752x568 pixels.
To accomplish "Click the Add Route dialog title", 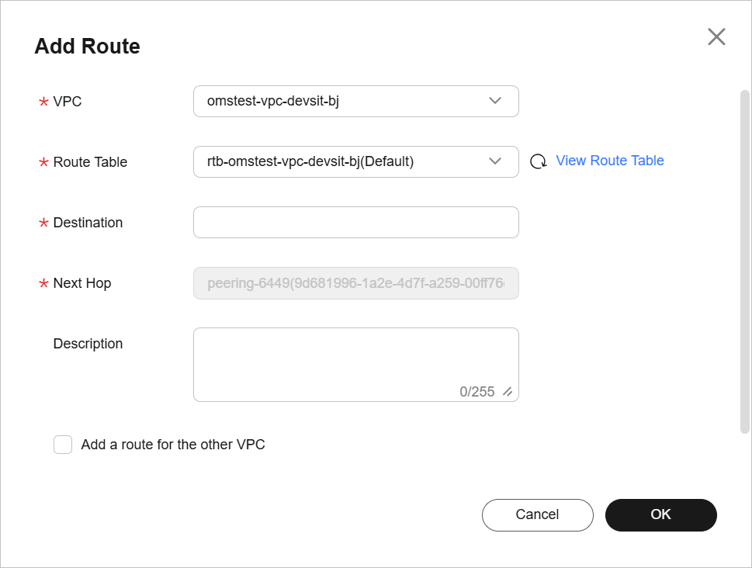I will click(x=87, y=47).
